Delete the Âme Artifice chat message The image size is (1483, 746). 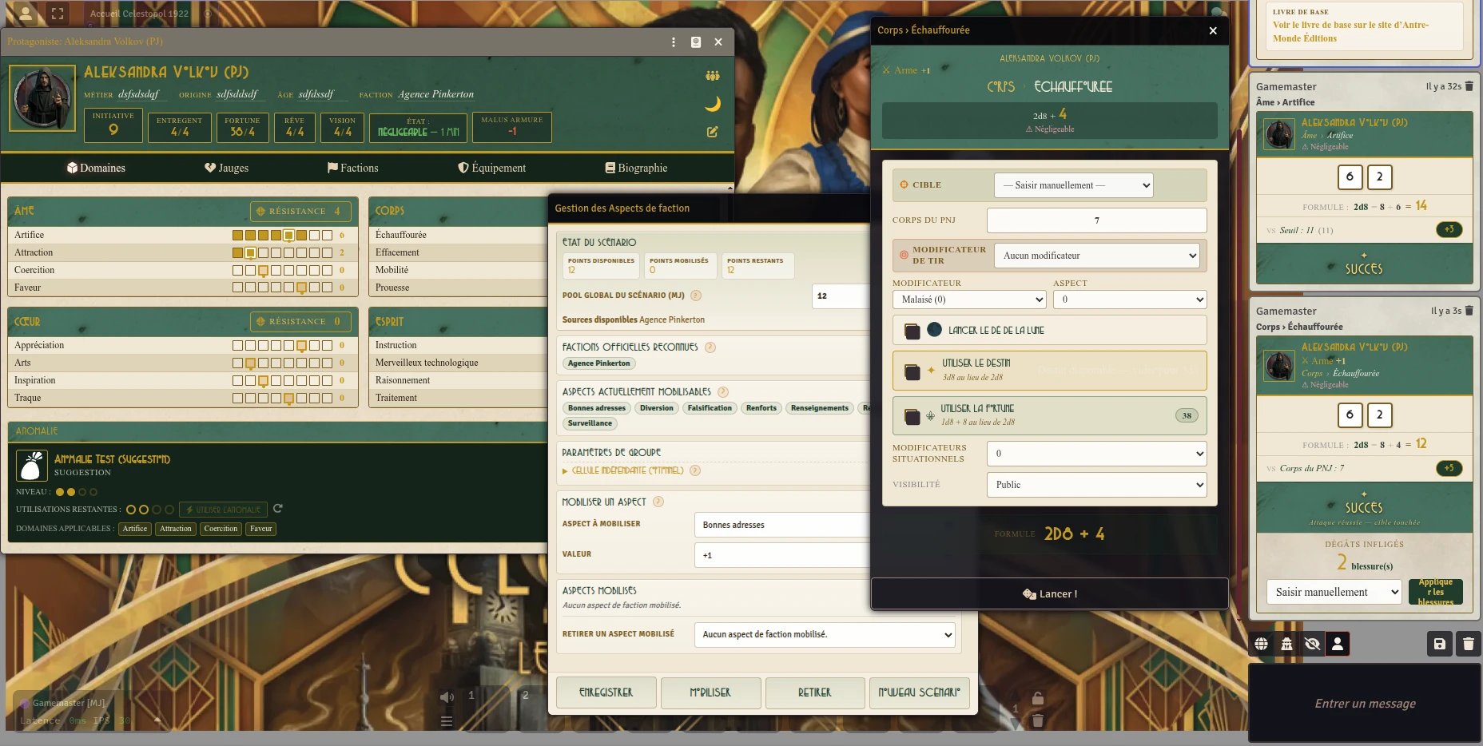[x=1469, y=86]
